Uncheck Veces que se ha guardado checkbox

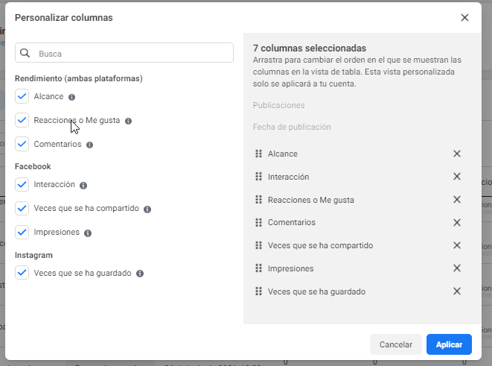tap(22, 273)
